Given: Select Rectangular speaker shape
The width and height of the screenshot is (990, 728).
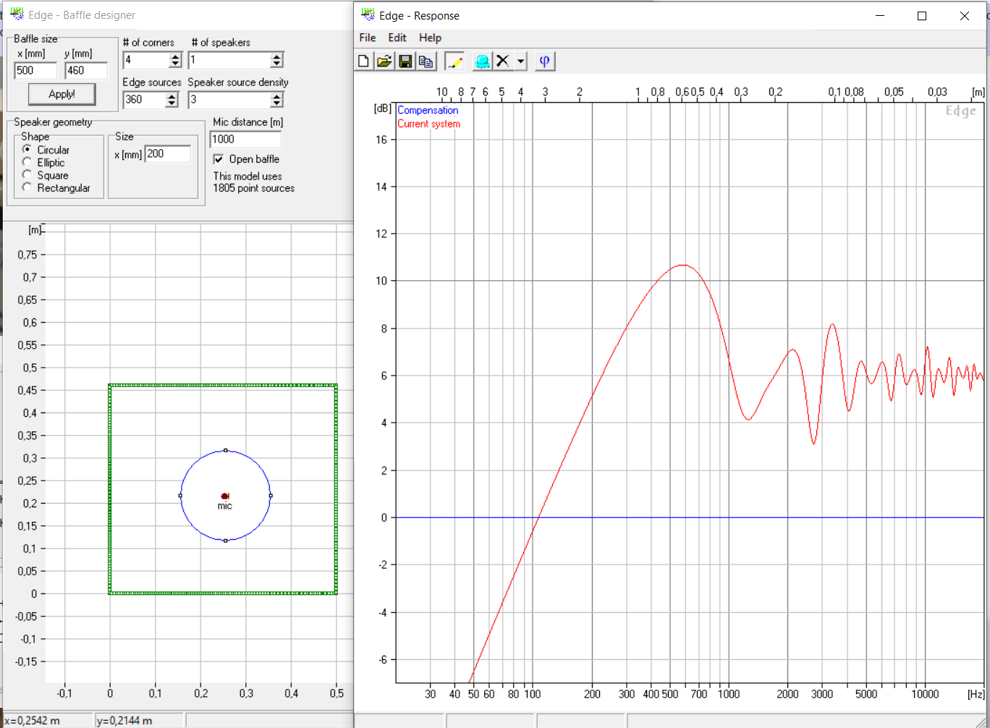Looking at the screenshot, I should tap(27, 187).
